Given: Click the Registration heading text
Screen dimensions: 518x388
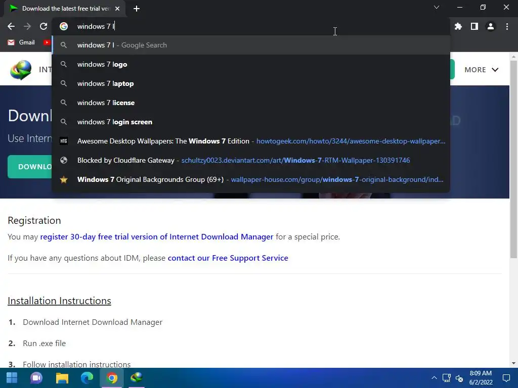Looking at the screenshot, I should point(34,220).
